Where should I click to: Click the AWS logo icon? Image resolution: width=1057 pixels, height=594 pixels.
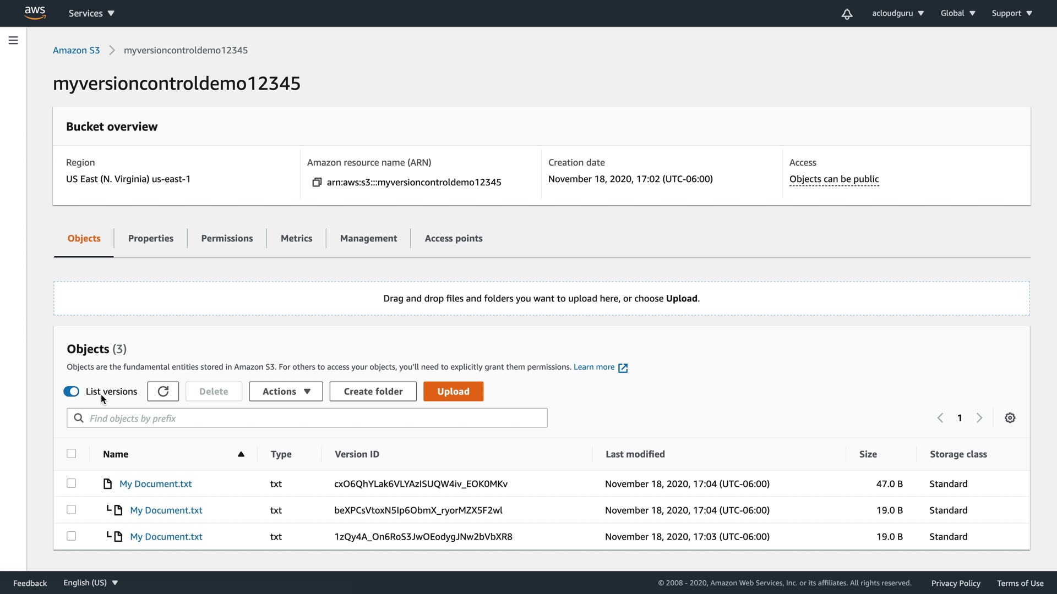click(x=35, y=13)
